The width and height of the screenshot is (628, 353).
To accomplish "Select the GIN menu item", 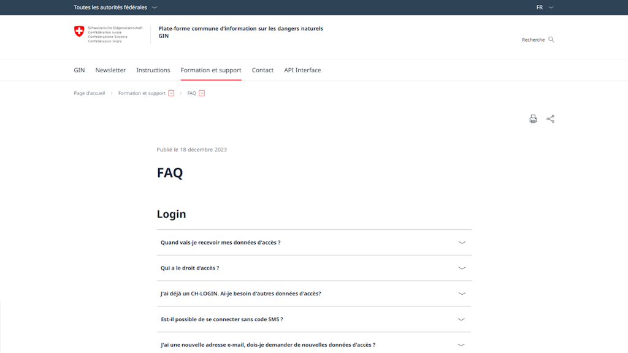I will pyautogui.click(x=78, y=70).
